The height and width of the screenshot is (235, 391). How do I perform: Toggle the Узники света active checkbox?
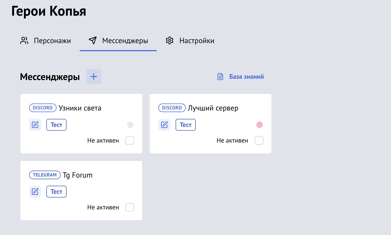coord(130,140)
